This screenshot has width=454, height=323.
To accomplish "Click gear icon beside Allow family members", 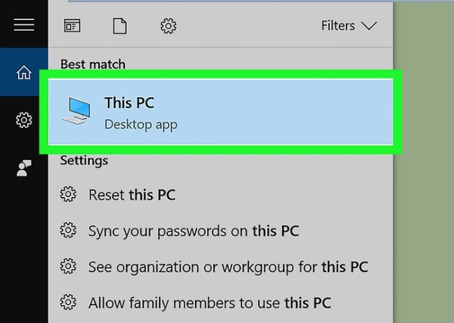I will [68, 302].
